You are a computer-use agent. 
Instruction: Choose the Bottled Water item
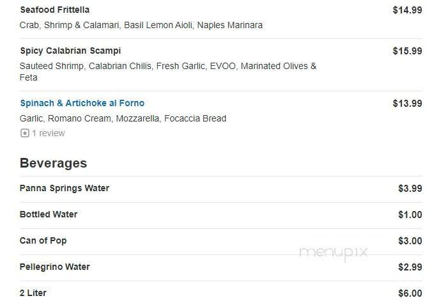(48, 214)
